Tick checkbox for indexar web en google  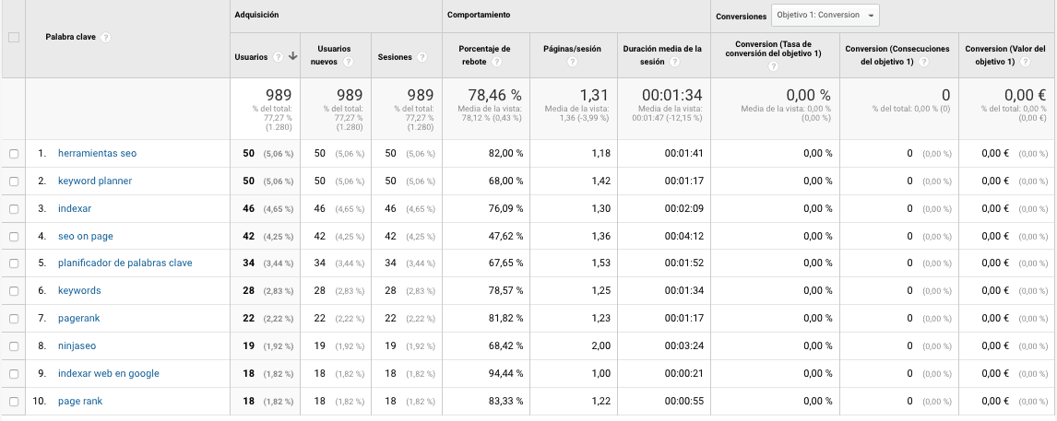pos(14,374)
